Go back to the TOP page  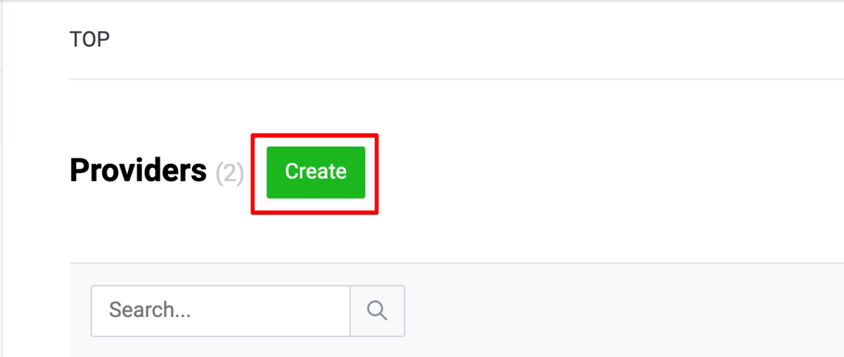pos(90,39)
